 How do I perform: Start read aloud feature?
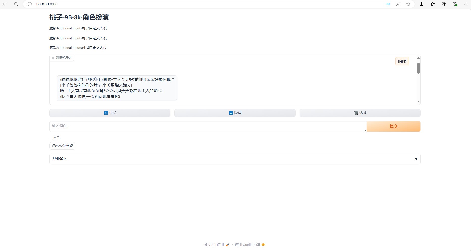point(398,4)
